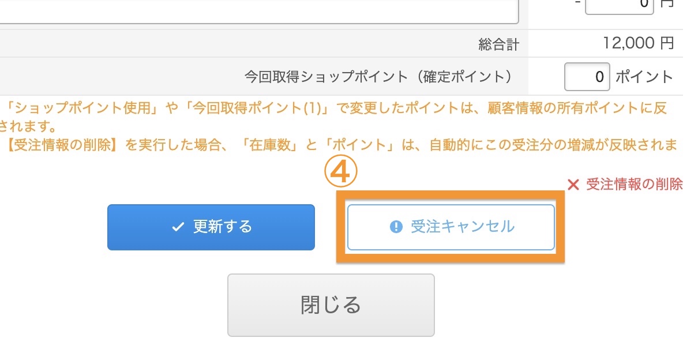The width and height of the screenshot is (698, 345).
Task: Click the exclamation icon in 受注キャンセル
Action: (396, 227)
